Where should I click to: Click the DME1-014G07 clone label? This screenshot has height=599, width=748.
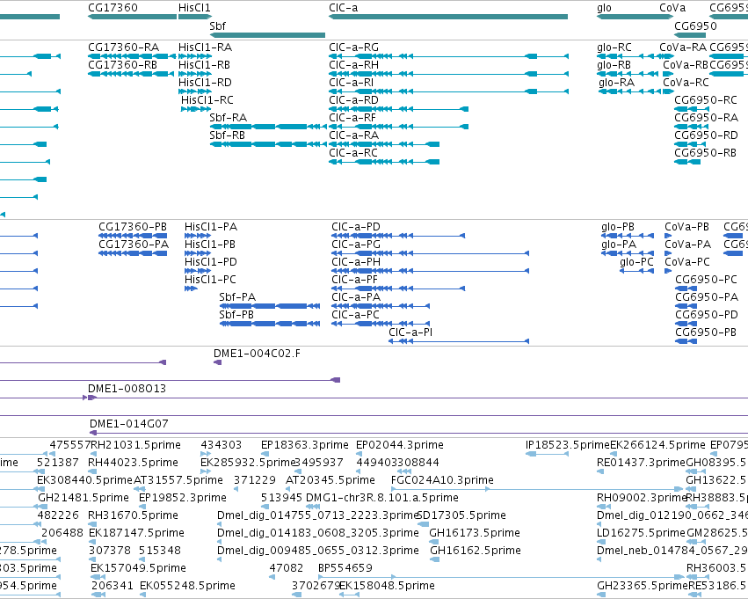(x=129, y=424)
